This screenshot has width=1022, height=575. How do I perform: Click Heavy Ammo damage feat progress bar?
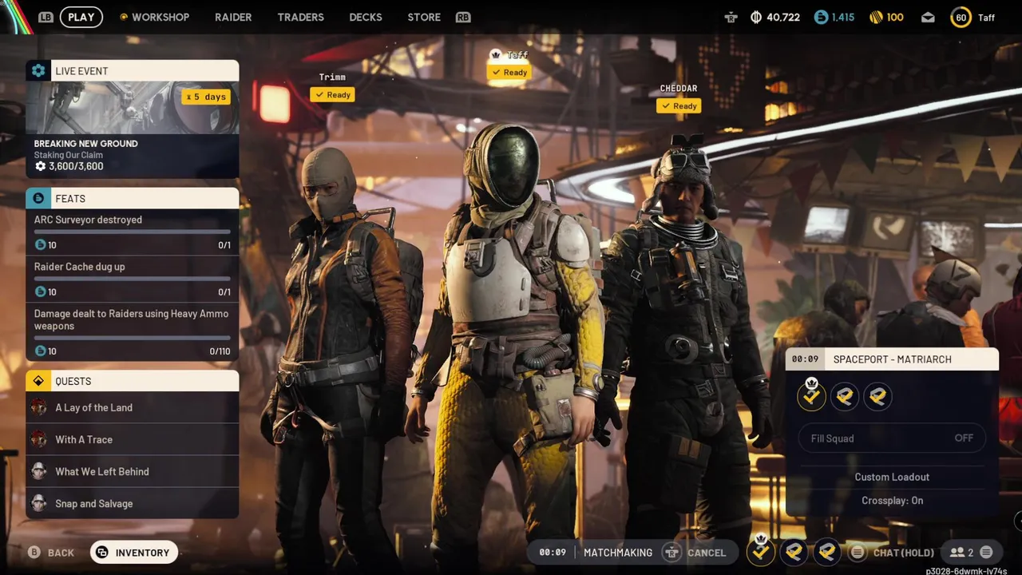pyautogui.click(x=132, y=339)
